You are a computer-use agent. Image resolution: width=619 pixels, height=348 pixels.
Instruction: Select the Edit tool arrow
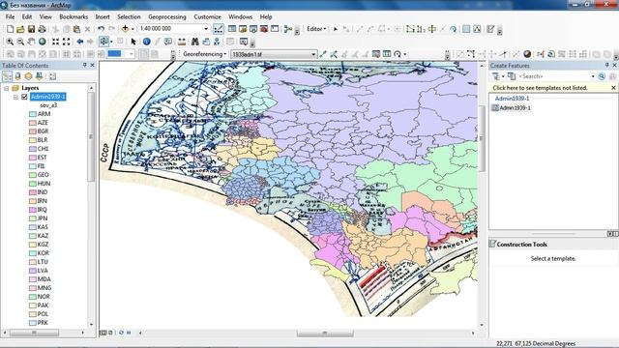tap(336, 29)
